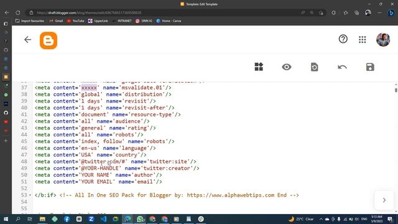Open the Home - Canva bookmark
Viewport: 398px width, 224px height.
[x=169, y=21]
